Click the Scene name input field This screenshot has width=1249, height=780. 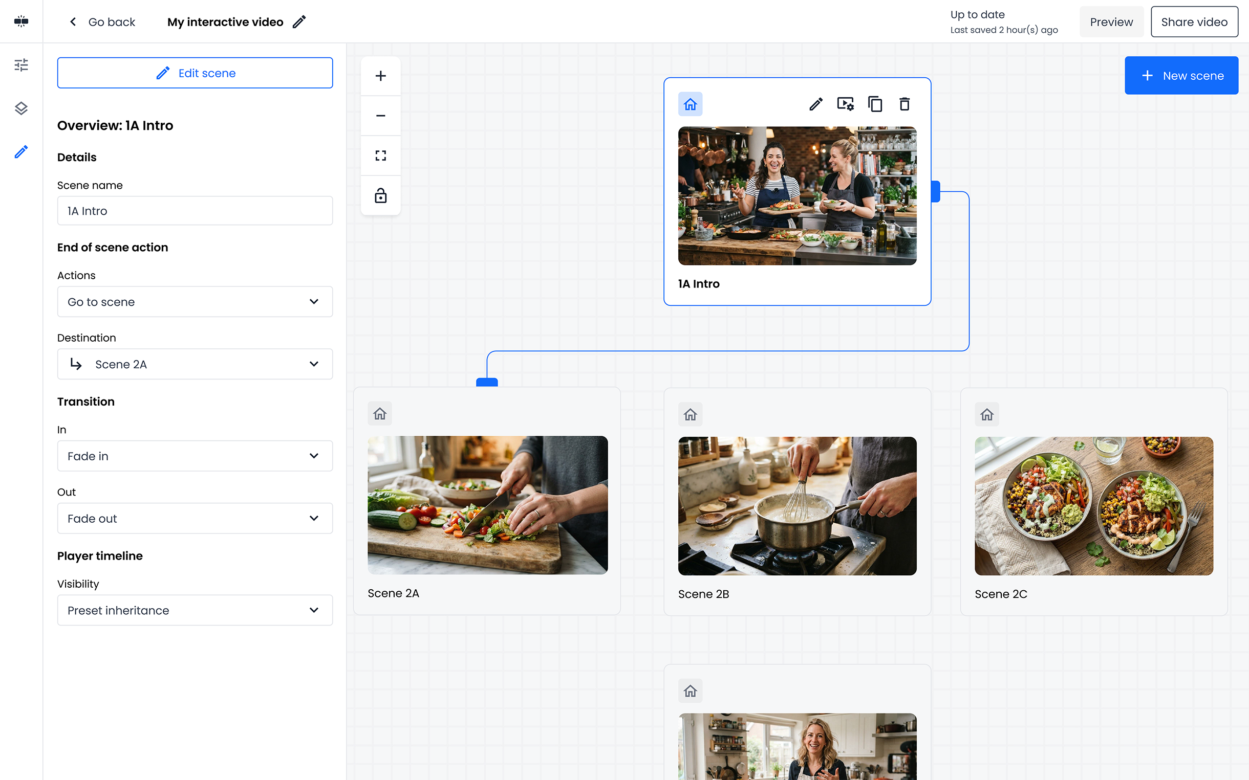(x=195, y=211)
